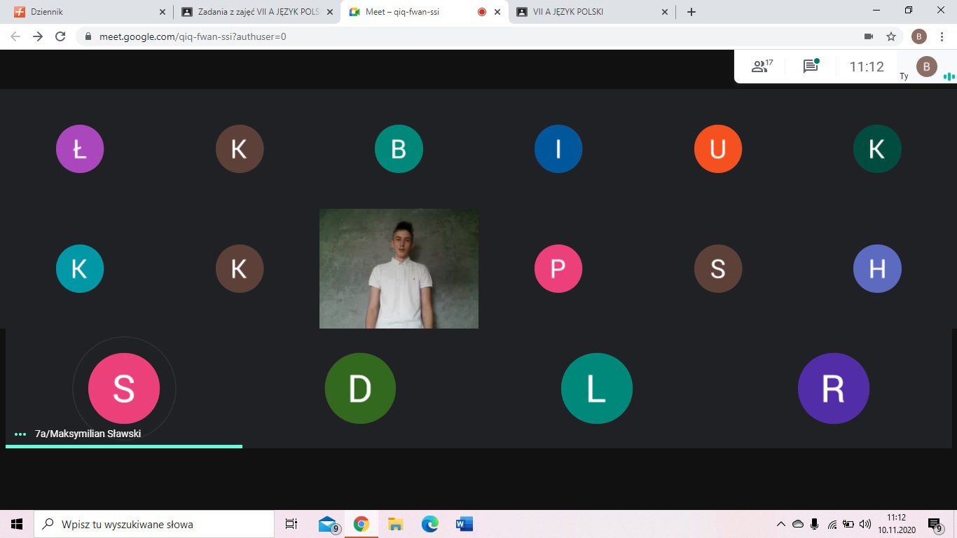Close the Dziennik tab
Image resolution: width=957 pixels, height=538 pixels.
click(x=163, y=12)
